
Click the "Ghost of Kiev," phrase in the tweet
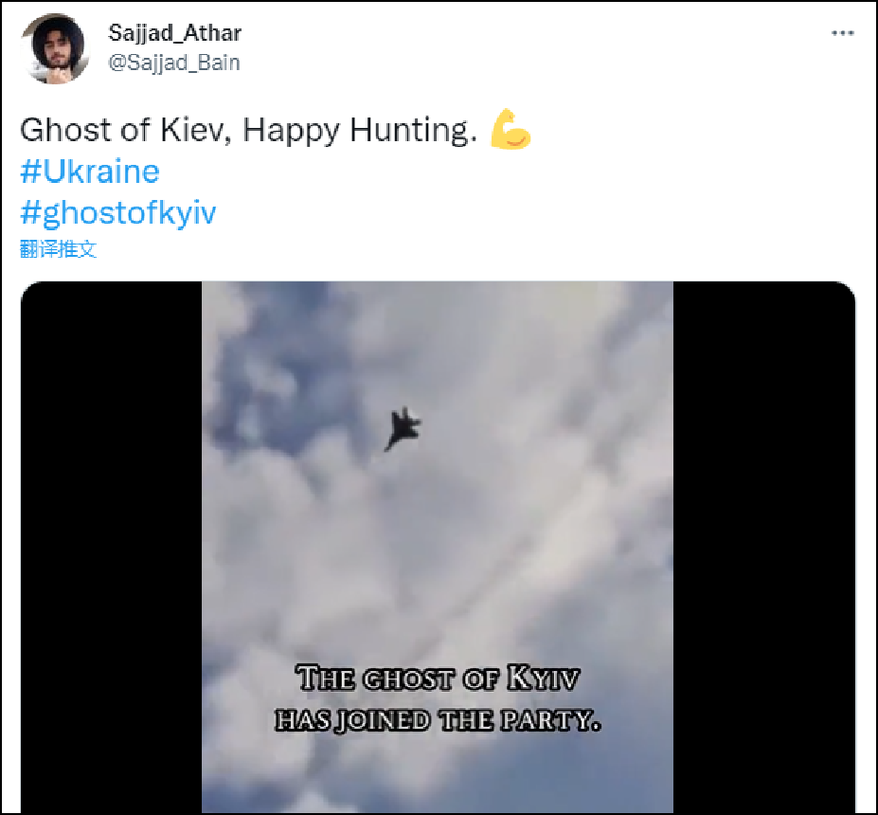coord(126,130)
